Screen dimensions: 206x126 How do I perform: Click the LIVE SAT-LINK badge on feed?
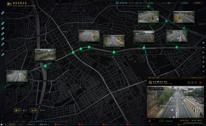(x=156, y=89)
